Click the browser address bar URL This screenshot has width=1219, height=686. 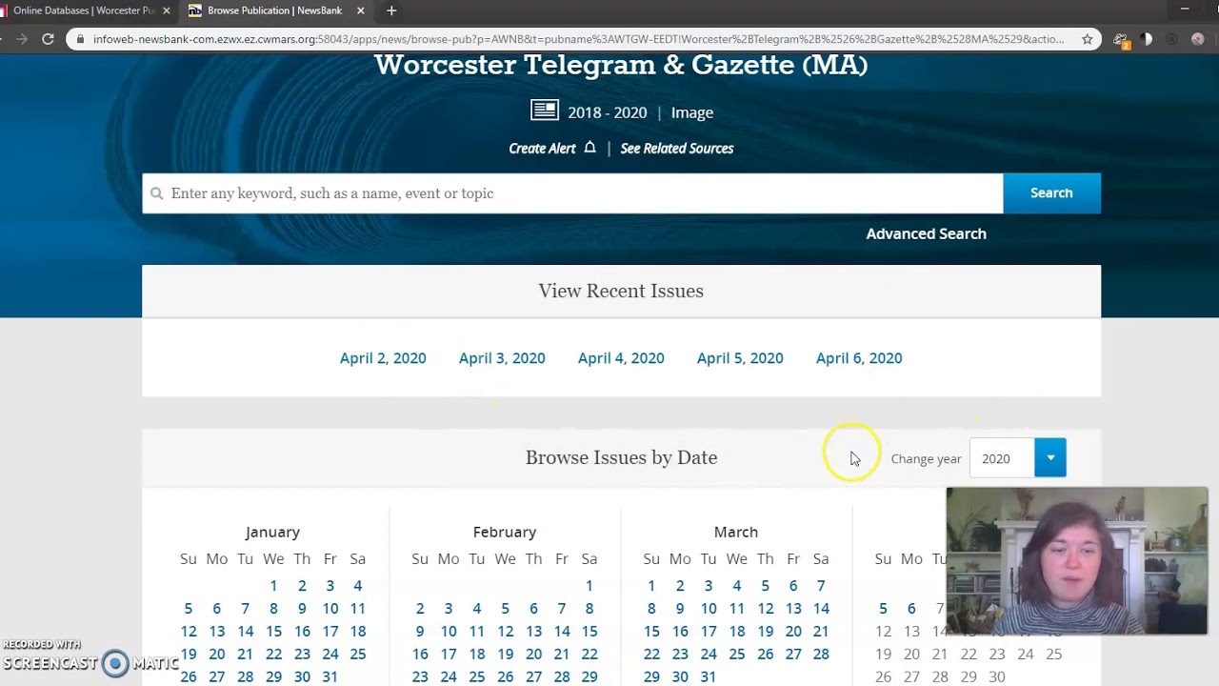pyautogui.click(x=578, y=39)
